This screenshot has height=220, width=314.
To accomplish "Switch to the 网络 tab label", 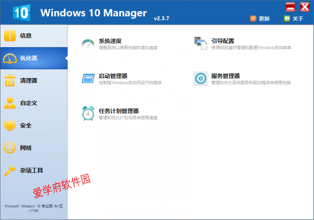I will point(26,148).
